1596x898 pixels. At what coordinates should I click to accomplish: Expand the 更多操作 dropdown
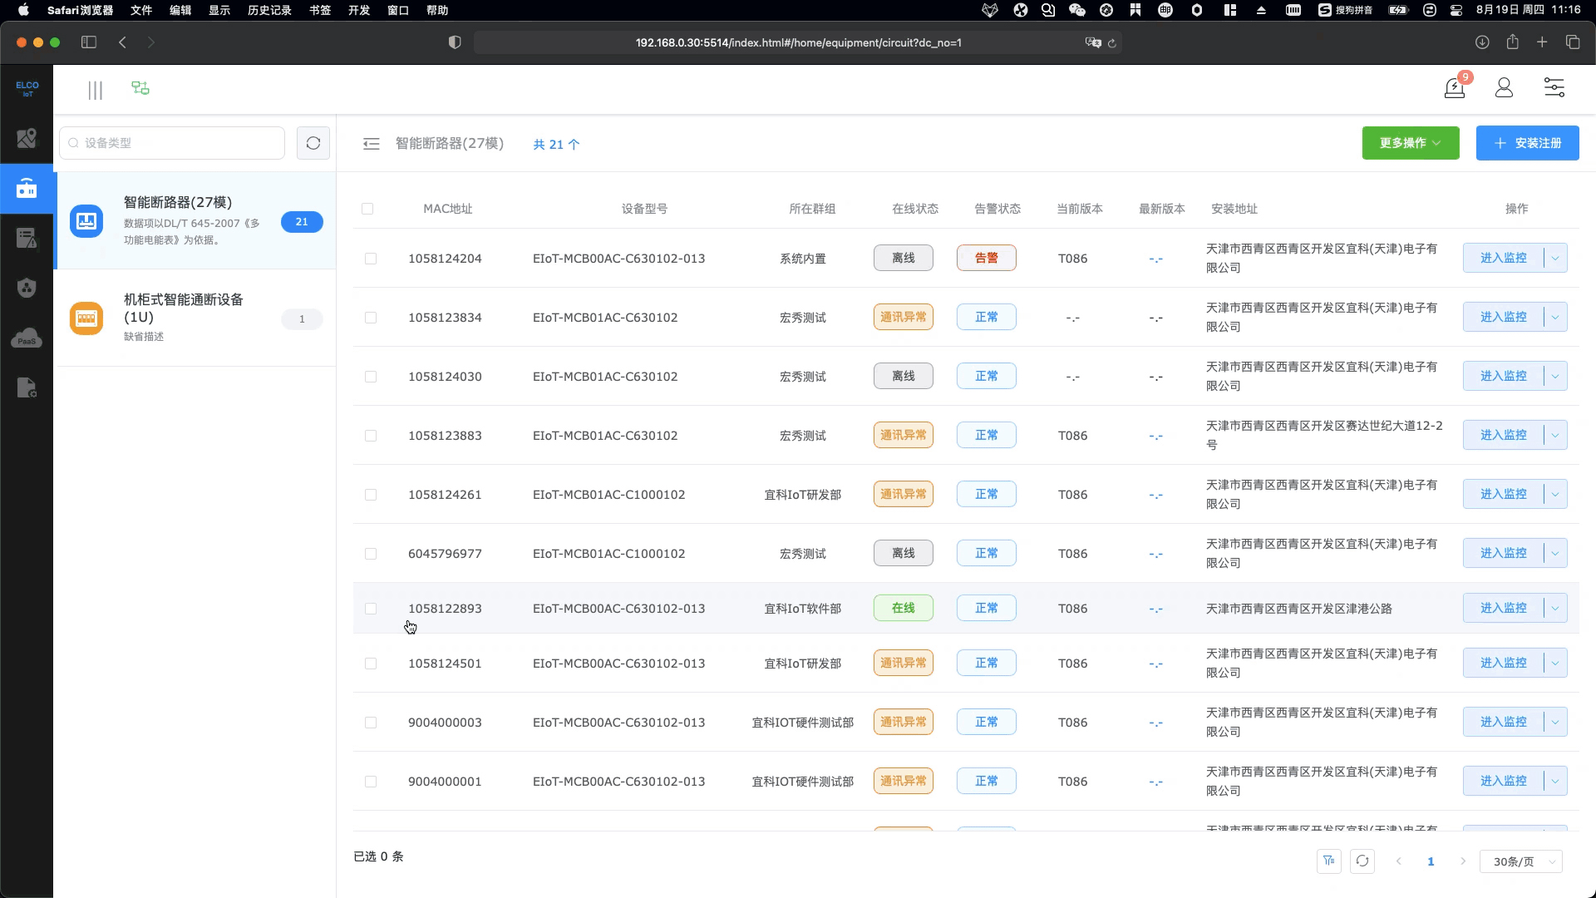(1410, 143)
